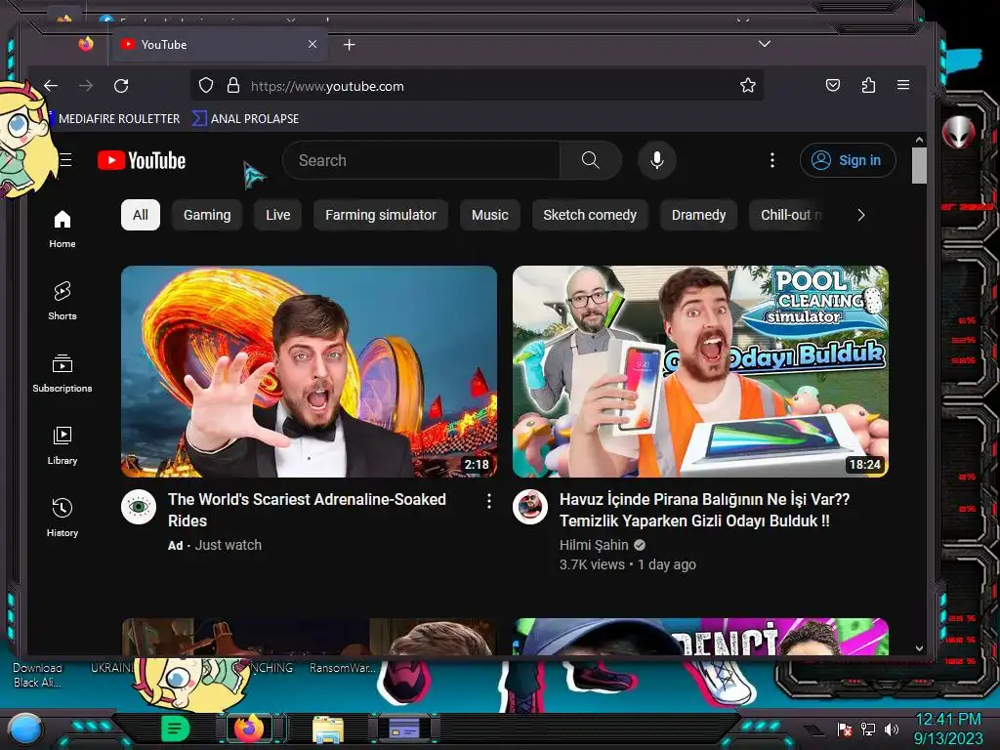The width and height of the screenshot is (1000, 750).
Task: Open the Firefox hamburger menu
Action: (x=903, y=85)
